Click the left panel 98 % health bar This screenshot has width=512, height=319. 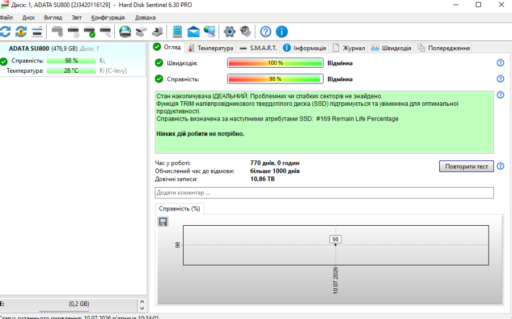[71, 61]
